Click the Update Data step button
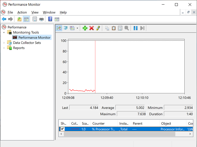 click(x=142, y=28)
